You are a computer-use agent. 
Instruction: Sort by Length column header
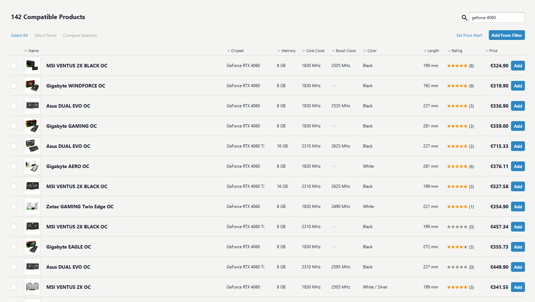tap(432, 51)
